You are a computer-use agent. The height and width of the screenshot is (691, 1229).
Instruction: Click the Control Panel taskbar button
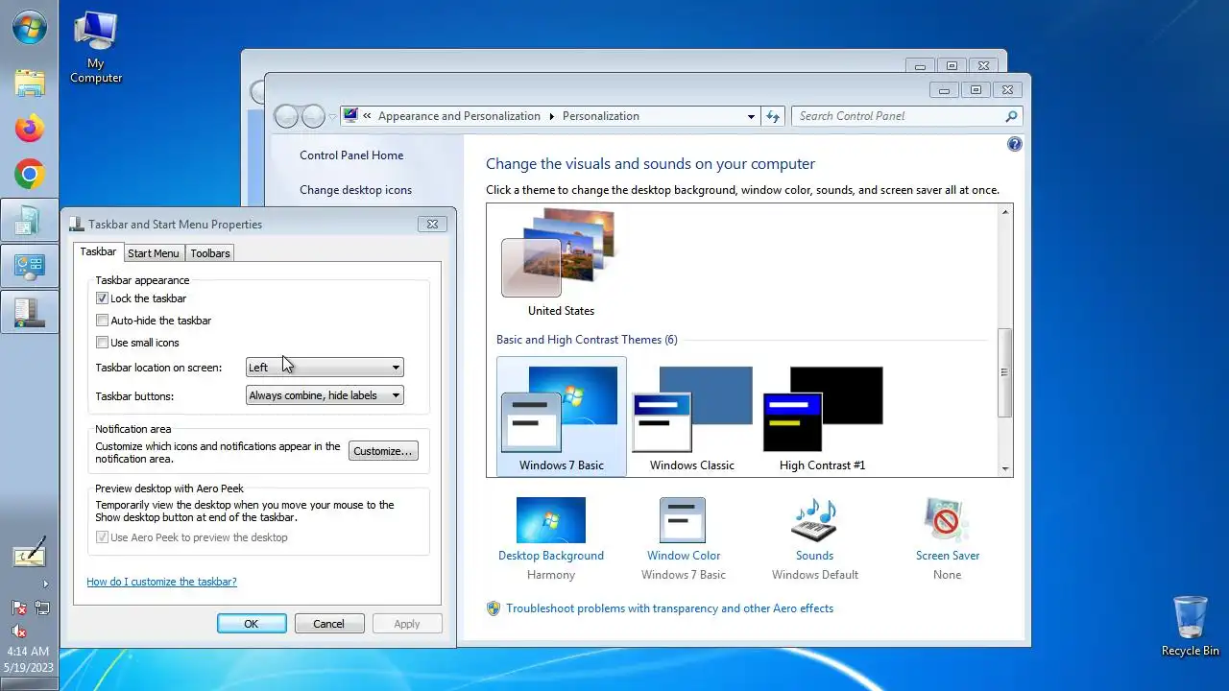click(x=30, y=266)
